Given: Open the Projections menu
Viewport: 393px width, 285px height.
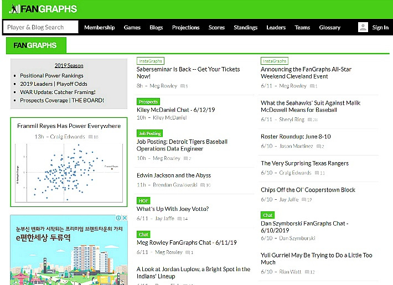Looking at the screenshot, I should coord(186,27).
